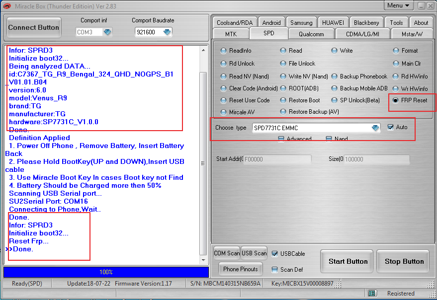
Task: Switch to the Samsung tab
Action: coord(301,22)
